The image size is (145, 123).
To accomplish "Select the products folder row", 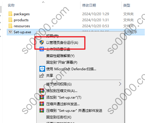I will coord(76,20).
